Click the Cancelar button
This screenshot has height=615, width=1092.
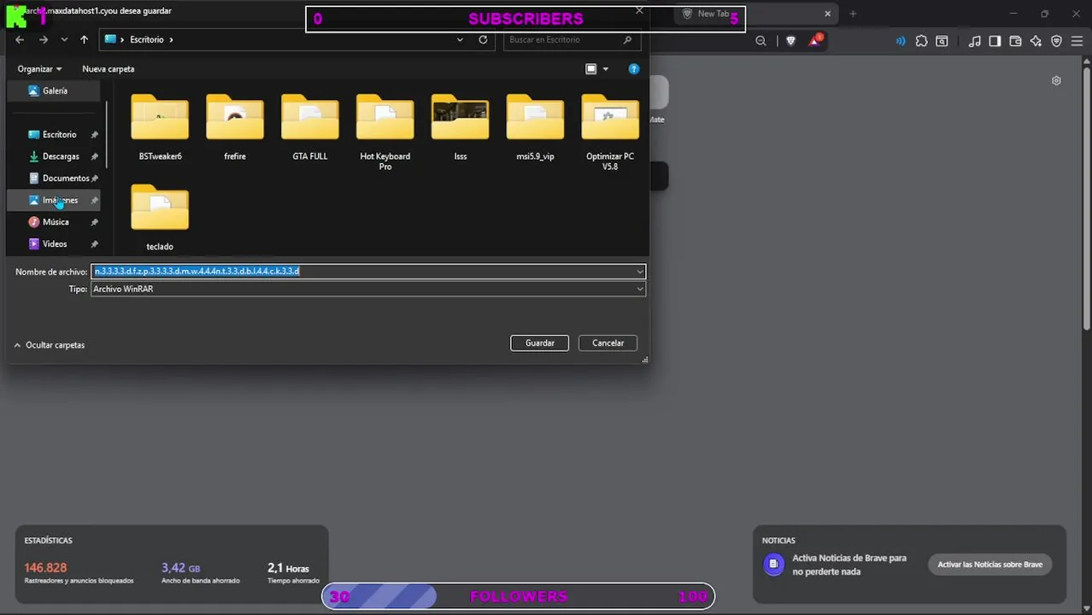point(608,343)
